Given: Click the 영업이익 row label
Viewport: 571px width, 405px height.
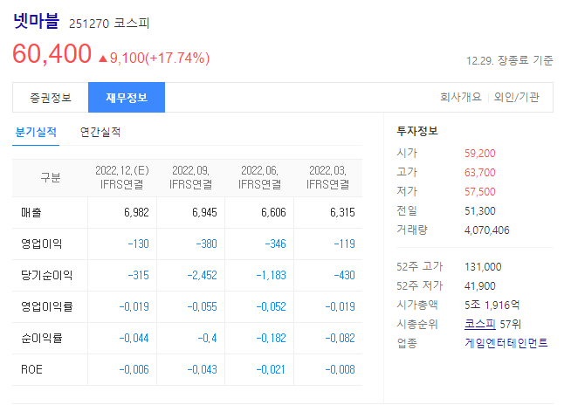Looking at the screenshot, I should point(42,244).
